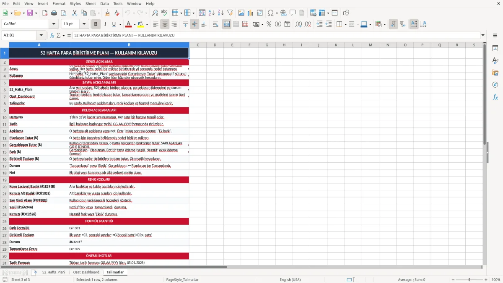Toggle Align Right

tap(174, 24)
